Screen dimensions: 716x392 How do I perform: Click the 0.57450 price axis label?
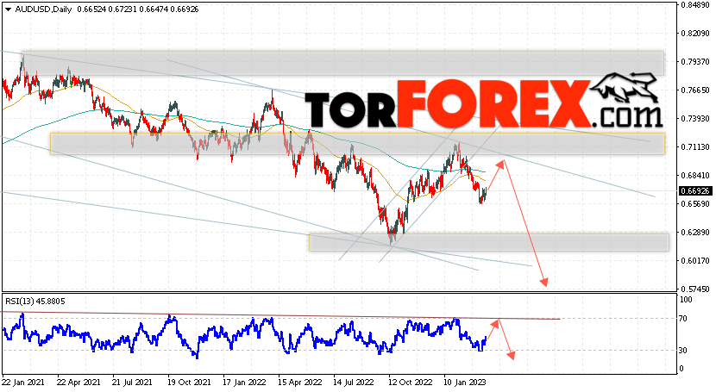pos(695,289)
